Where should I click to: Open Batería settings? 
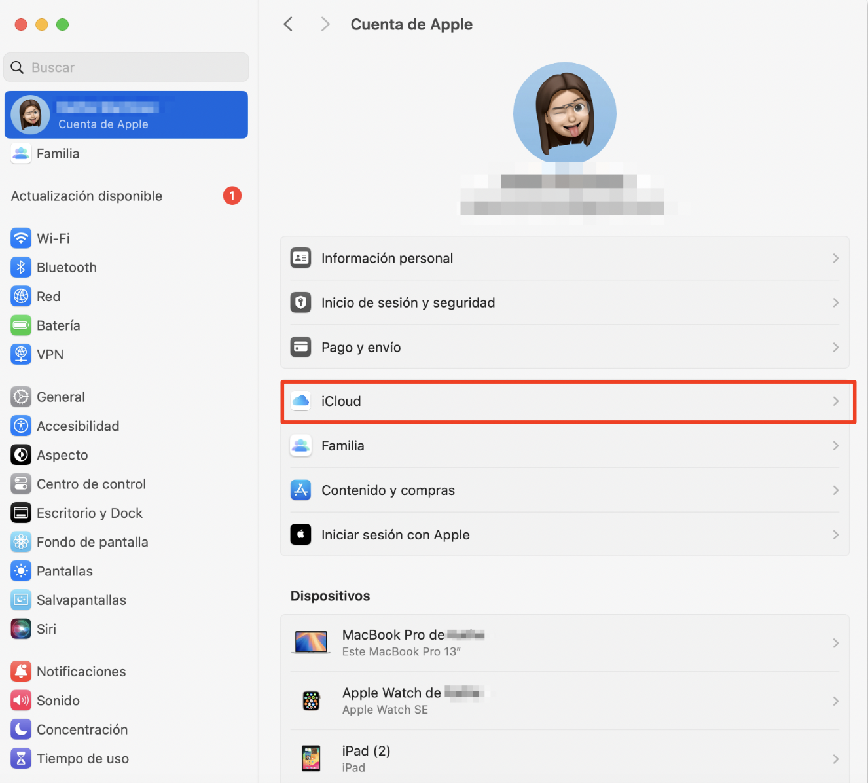(x=58, y=325)
